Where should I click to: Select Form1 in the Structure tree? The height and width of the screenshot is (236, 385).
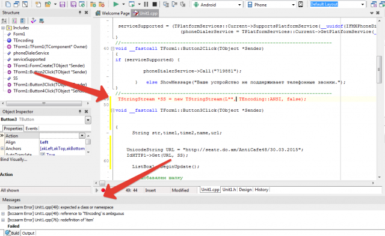(x=19, y=34)
